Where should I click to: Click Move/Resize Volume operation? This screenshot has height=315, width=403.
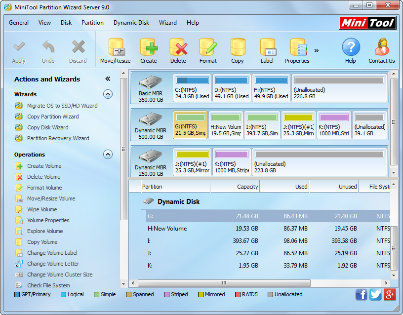(x=51, y=198)
